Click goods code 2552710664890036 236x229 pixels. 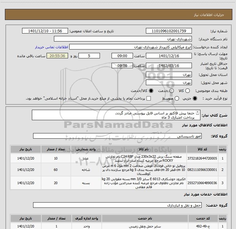click(x=202, y=183)
